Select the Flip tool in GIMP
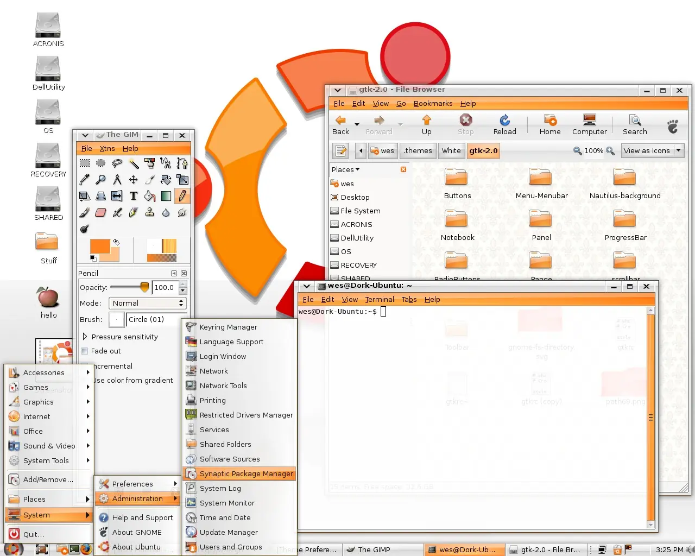Viewport: 695px width, 556px height. tap(117, 195)
